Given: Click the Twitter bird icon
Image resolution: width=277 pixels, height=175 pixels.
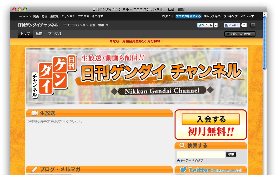Looking at the screenshot, I should 183,170.
